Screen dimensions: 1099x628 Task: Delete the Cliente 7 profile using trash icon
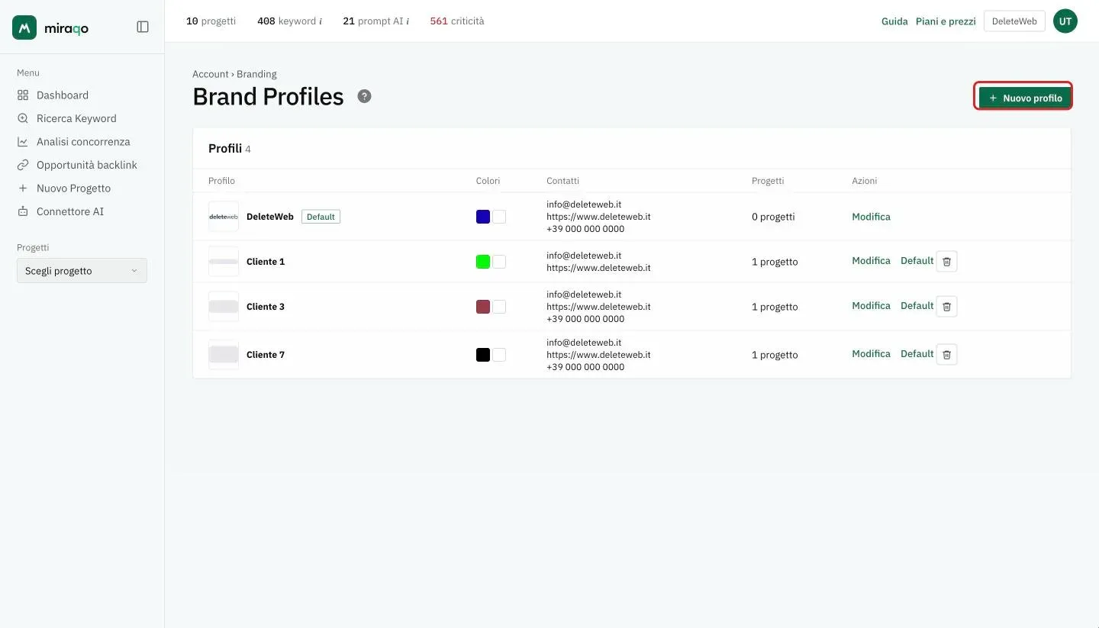[x=946, y=354]
